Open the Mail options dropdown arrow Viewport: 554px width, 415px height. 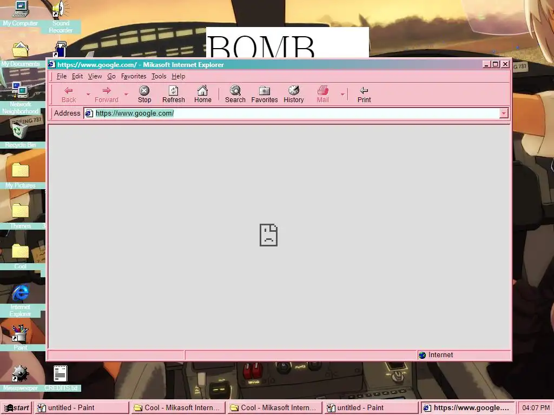(x=342, y=94)
